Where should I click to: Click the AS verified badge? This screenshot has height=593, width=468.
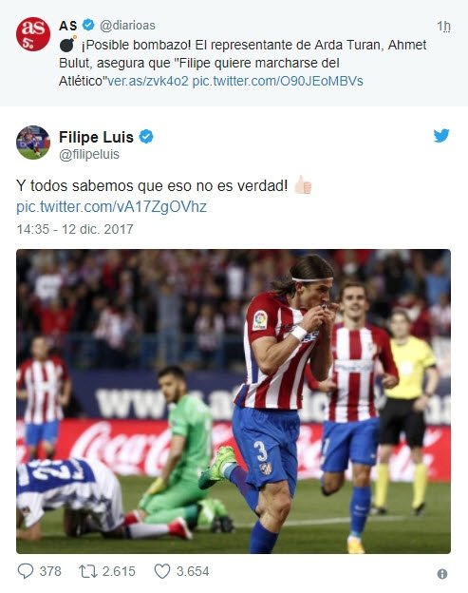click(88, 25)
